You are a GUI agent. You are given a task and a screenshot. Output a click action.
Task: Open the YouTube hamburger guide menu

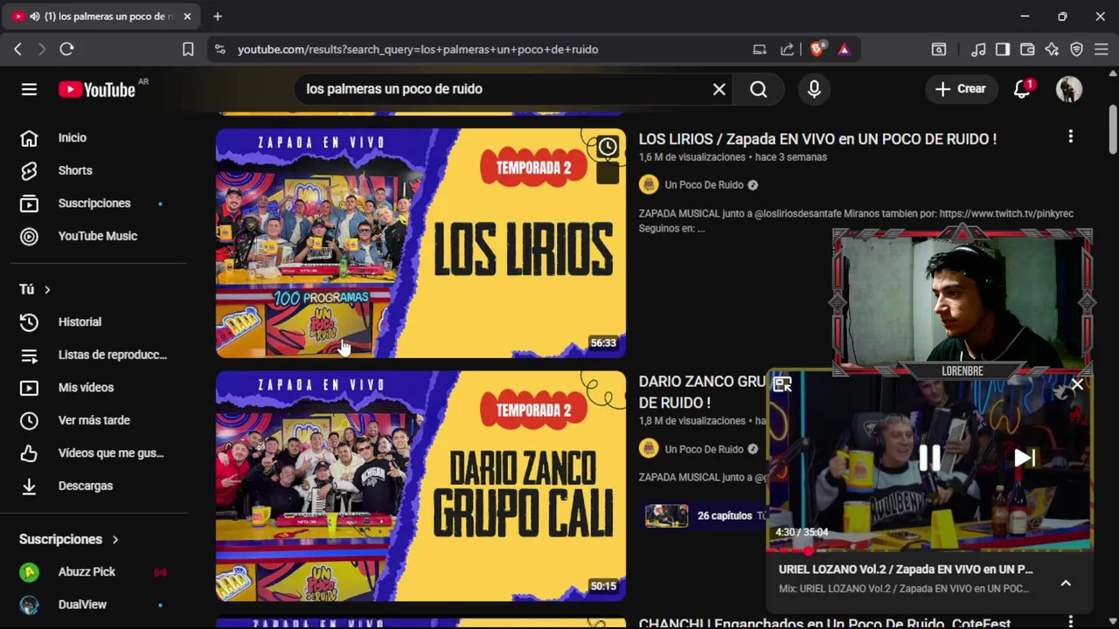coord(29,89)
